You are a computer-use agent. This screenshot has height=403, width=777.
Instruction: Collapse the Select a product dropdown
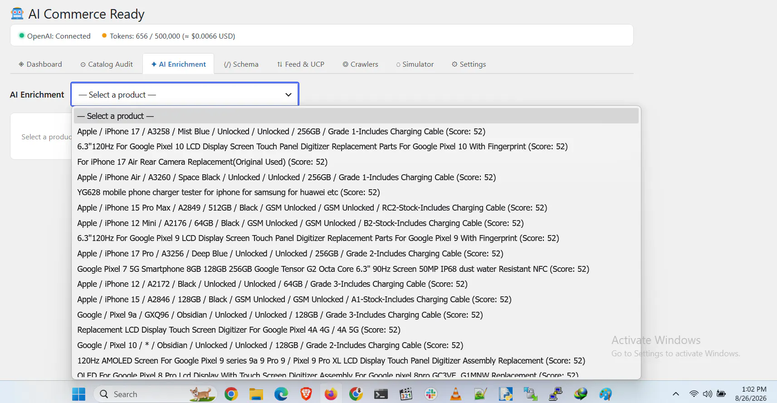pos(185,94)
